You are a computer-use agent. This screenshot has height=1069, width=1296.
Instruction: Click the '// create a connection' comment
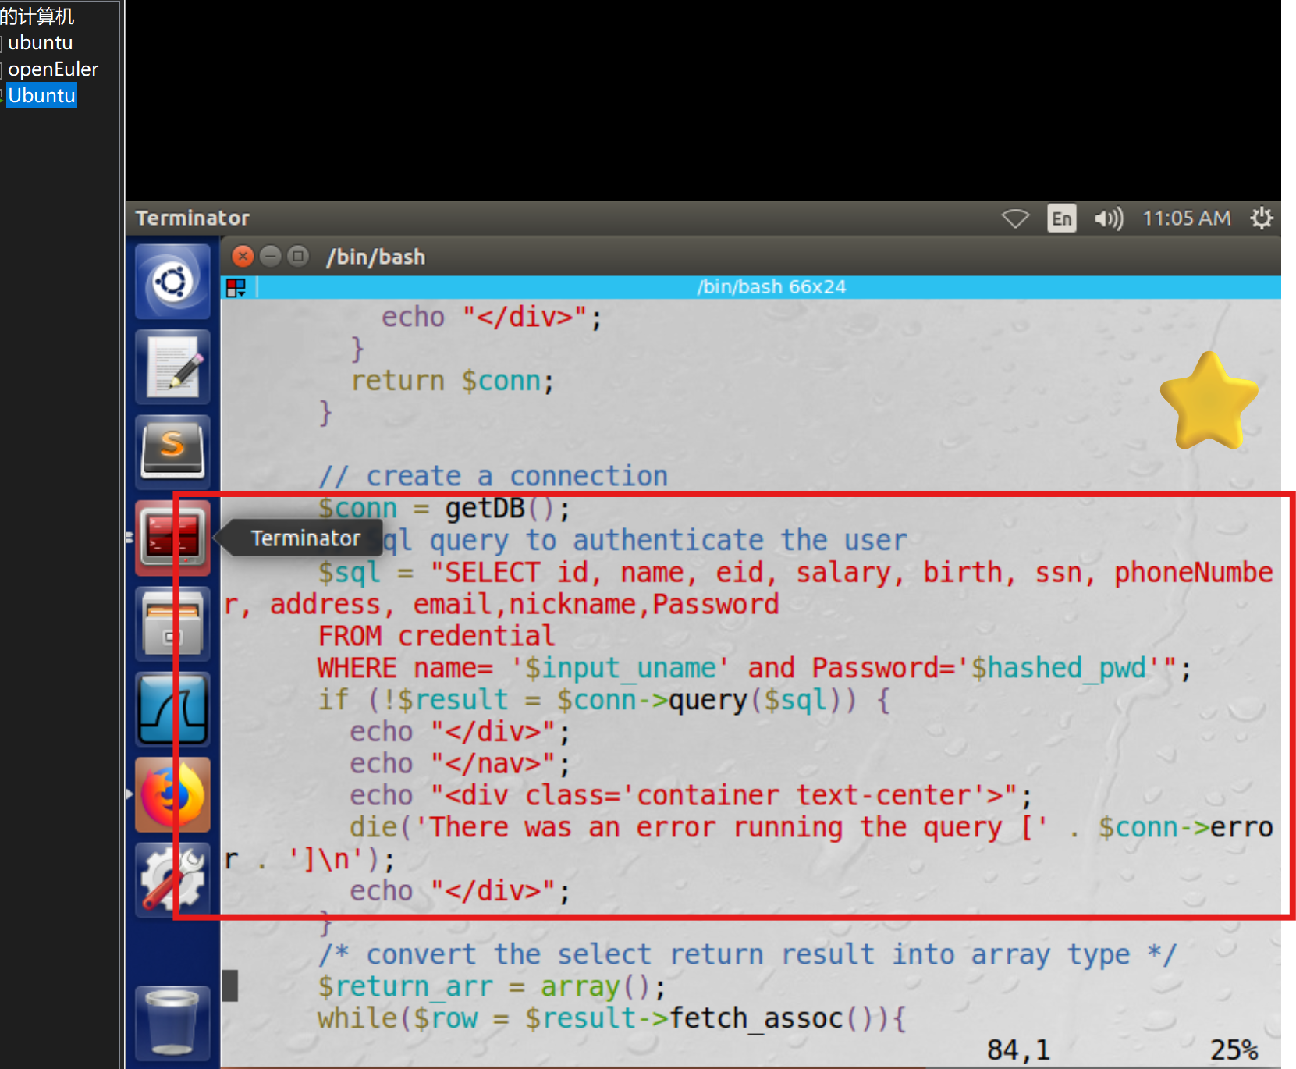tap(493, 476)
